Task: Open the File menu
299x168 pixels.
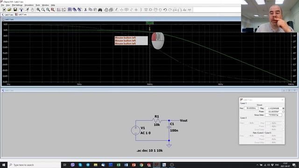Action: pos(2,5)
